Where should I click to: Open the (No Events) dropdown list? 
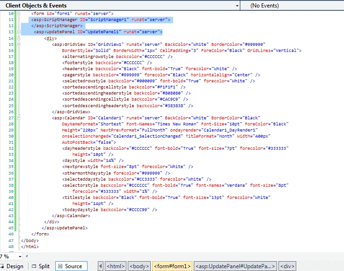pyautogui.click(x=292, y=6)
